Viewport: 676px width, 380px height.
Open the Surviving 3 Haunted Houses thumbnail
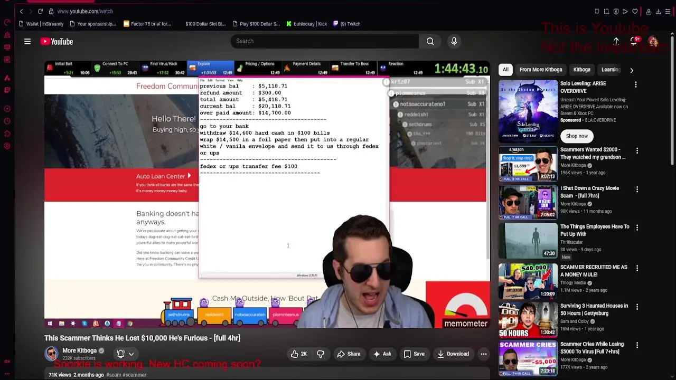528,320
